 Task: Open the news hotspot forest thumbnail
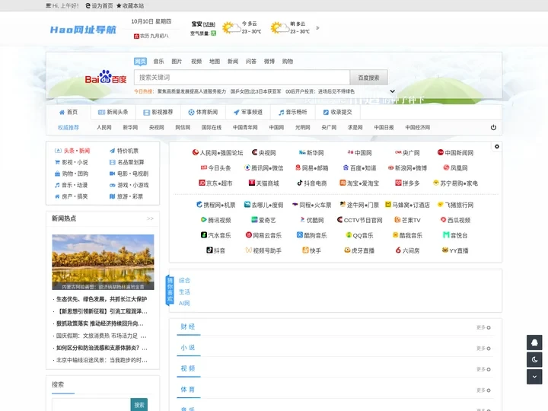click(x=103, y=262)
